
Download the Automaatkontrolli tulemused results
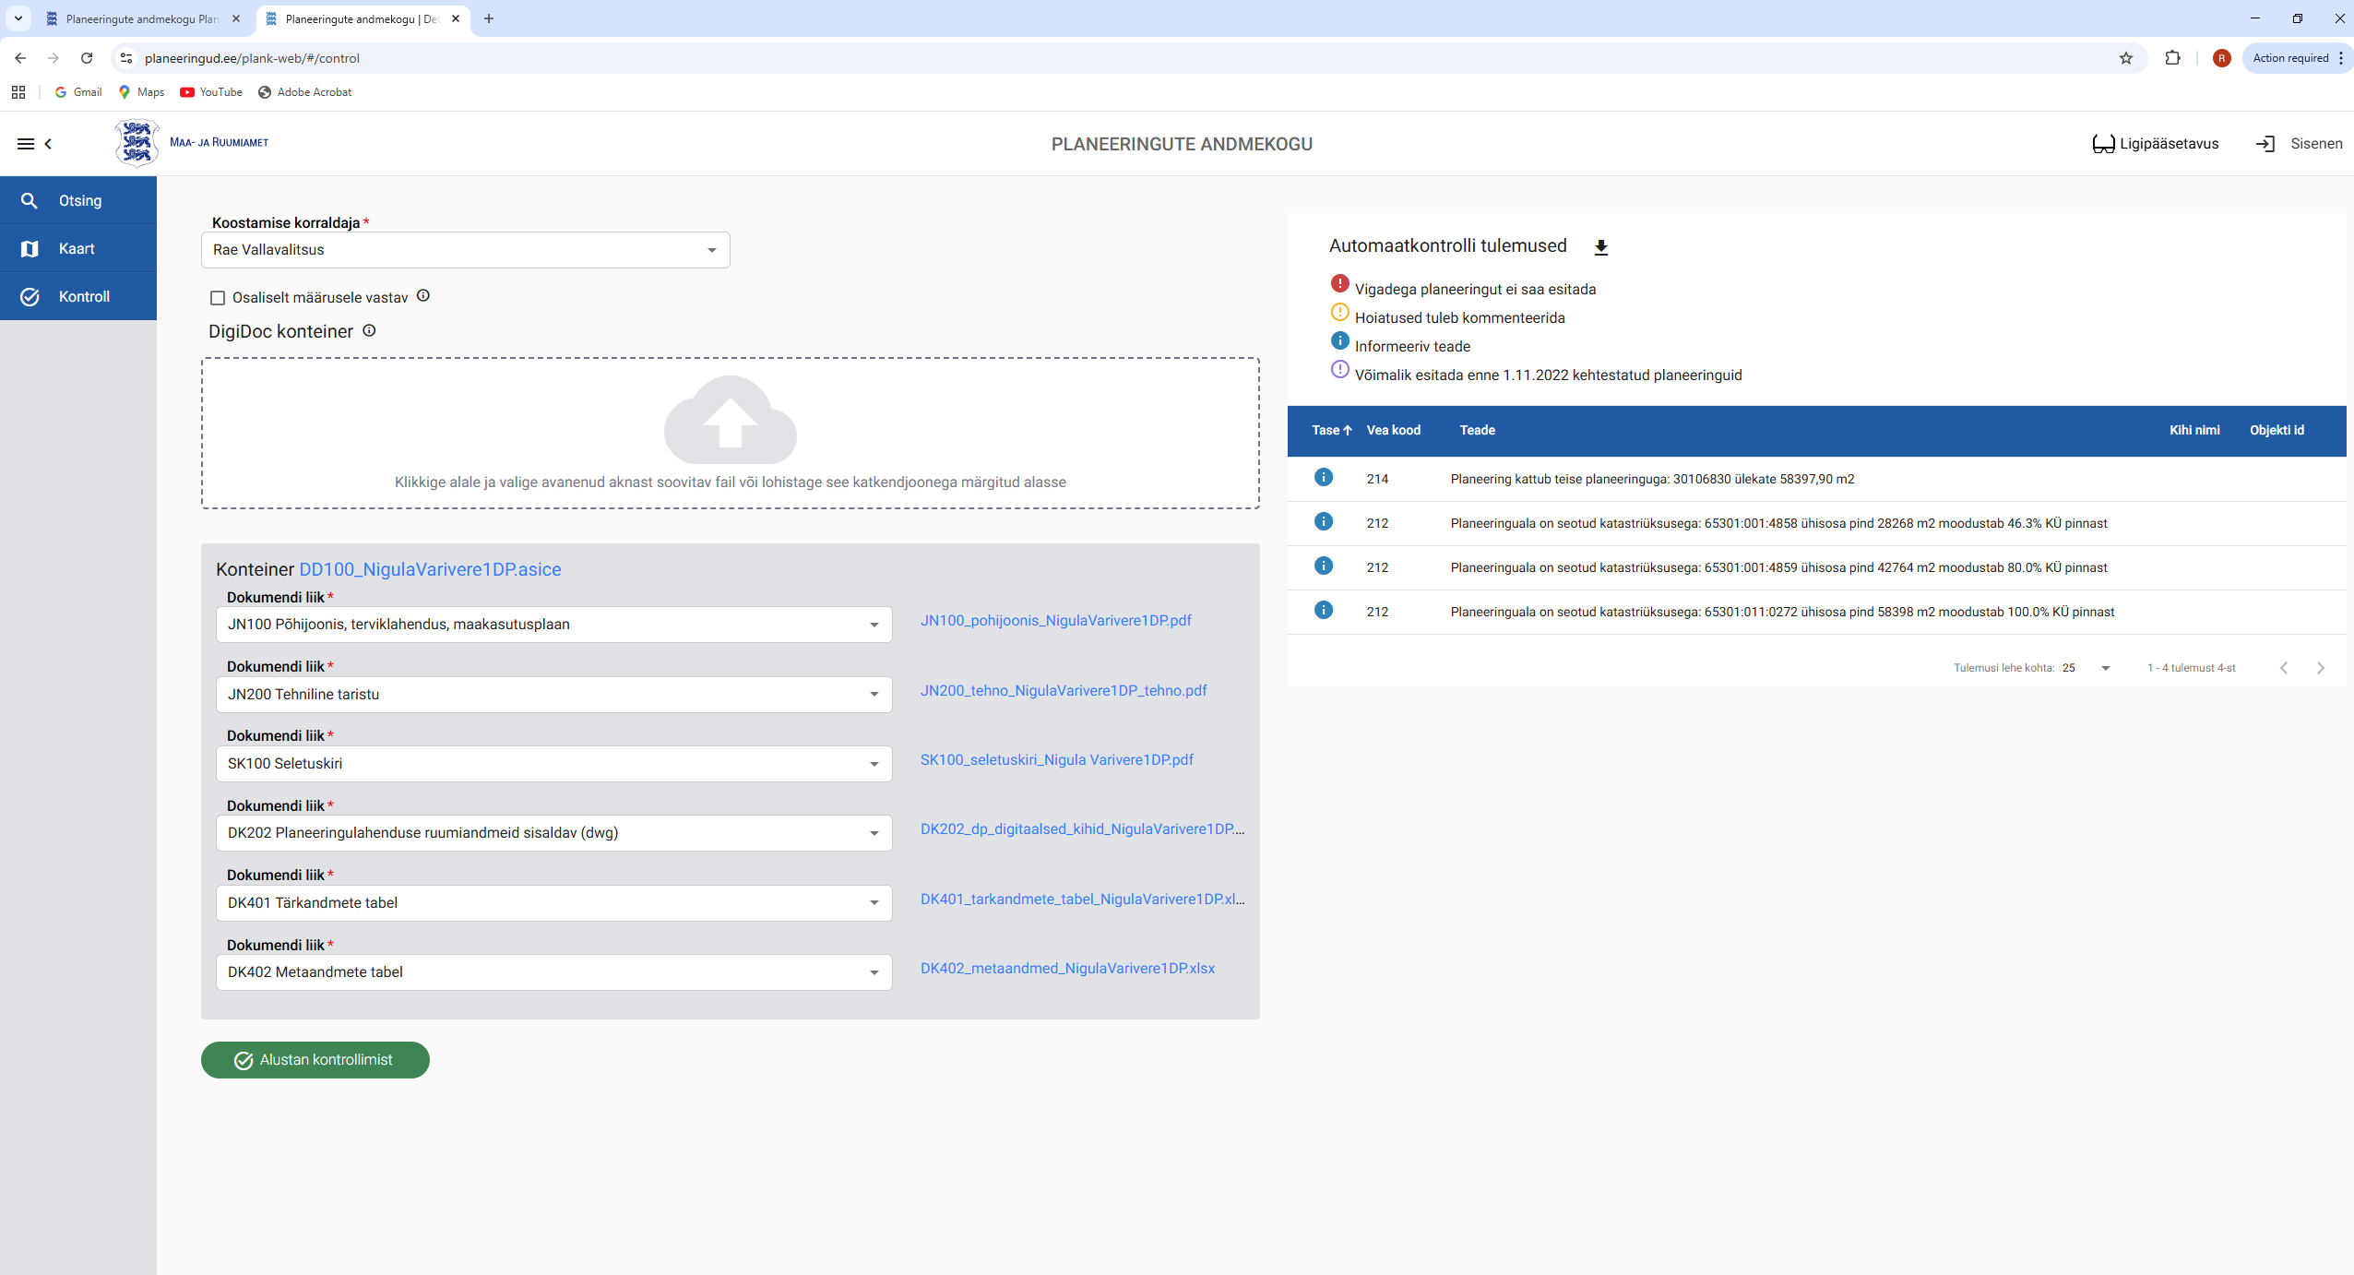1601,247
